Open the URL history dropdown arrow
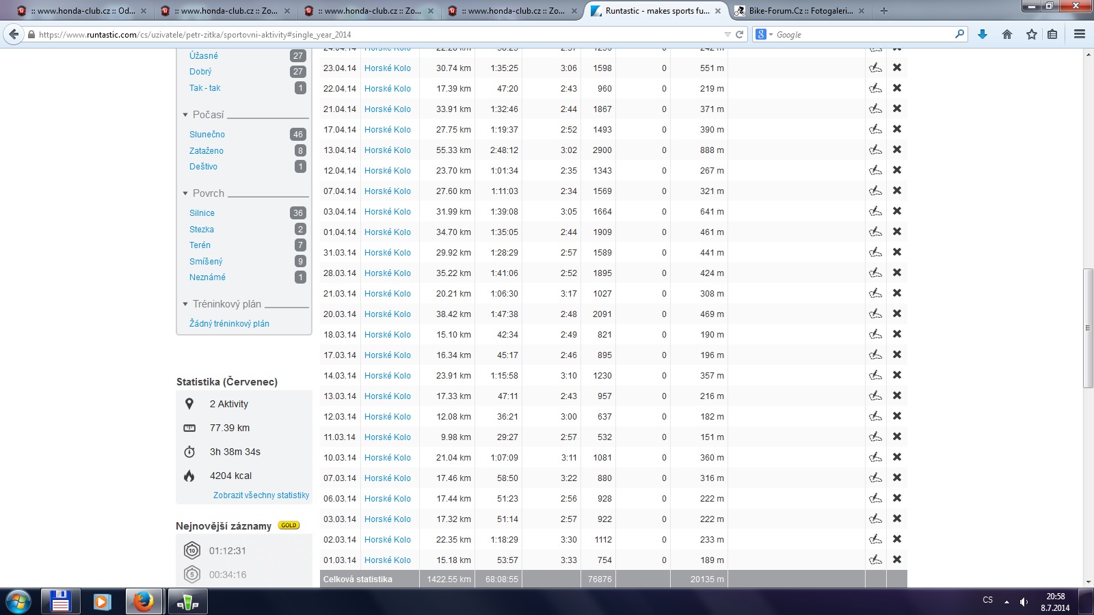This screenshot has height=615, width=1094. pyautogui.click(x=728, y=34)
